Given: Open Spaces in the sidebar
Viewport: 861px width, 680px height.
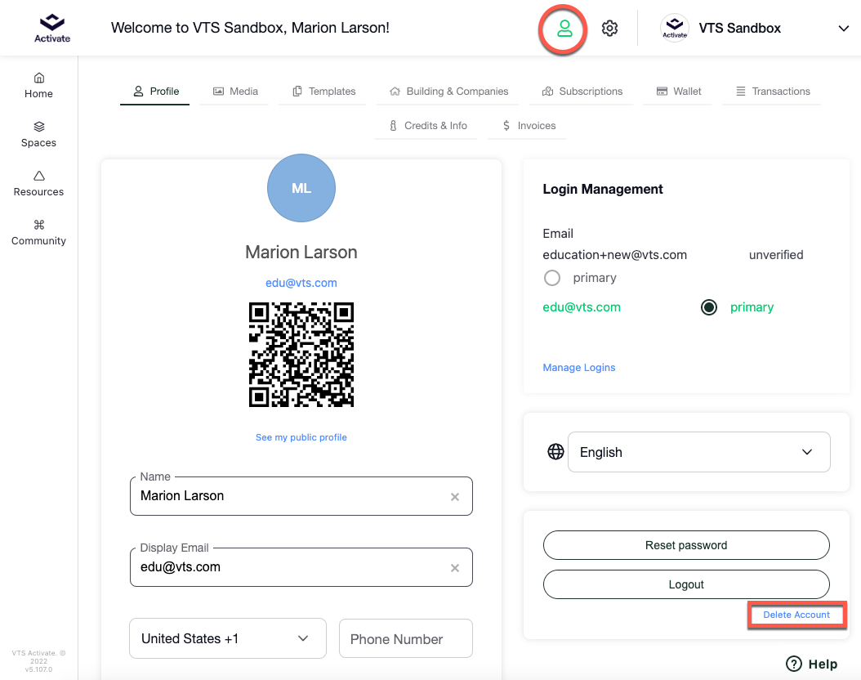Looking at the screenshot, I should [38, 135].
